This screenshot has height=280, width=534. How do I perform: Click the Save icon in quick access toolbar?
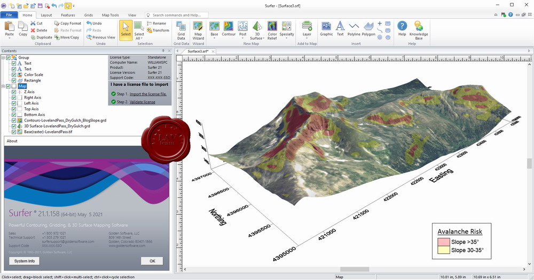click(40, 6)
